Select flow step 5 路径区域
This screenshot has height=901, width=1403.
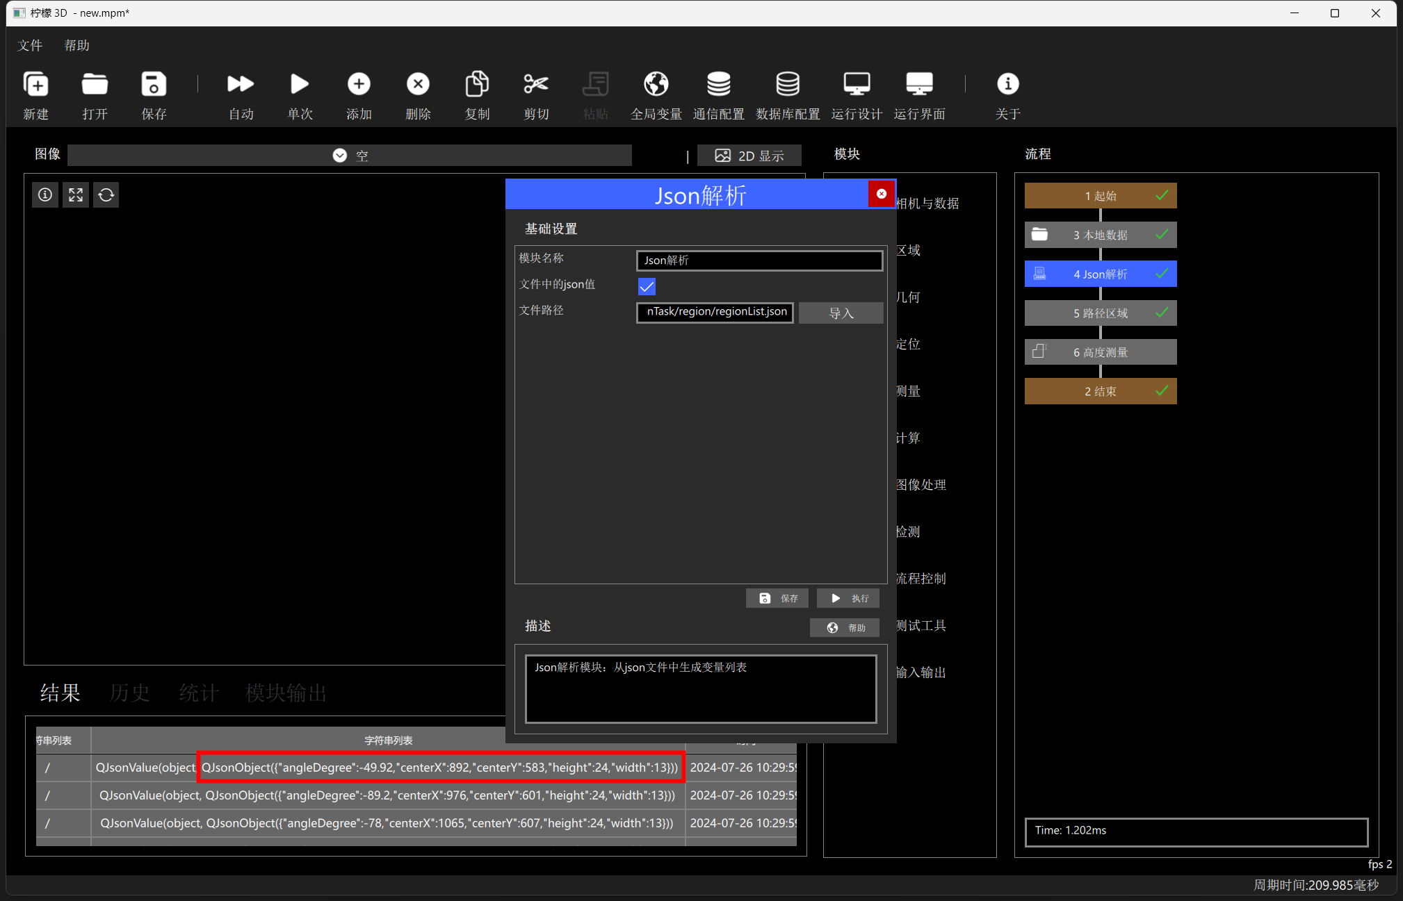(1101, 313)
